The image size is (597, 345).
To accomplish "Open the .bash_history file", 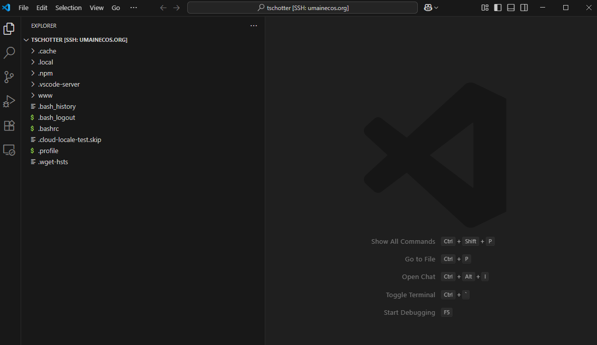I will click(x=143, y=106).
